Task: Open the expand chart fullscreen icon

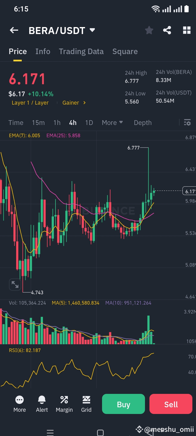Action: coord(15,285)
